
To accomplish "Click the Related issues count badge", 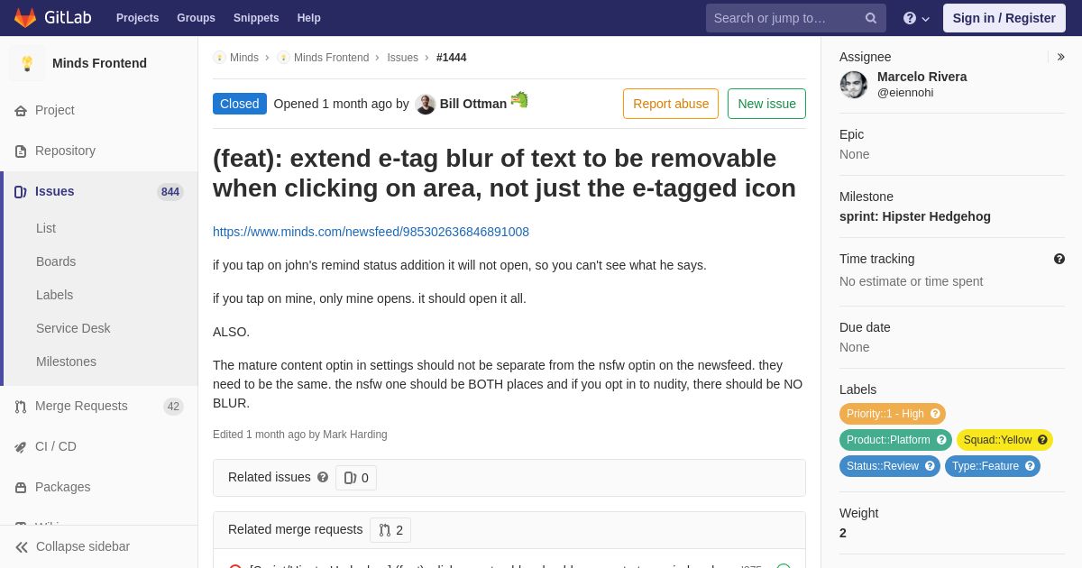I will tap(356, 478).
